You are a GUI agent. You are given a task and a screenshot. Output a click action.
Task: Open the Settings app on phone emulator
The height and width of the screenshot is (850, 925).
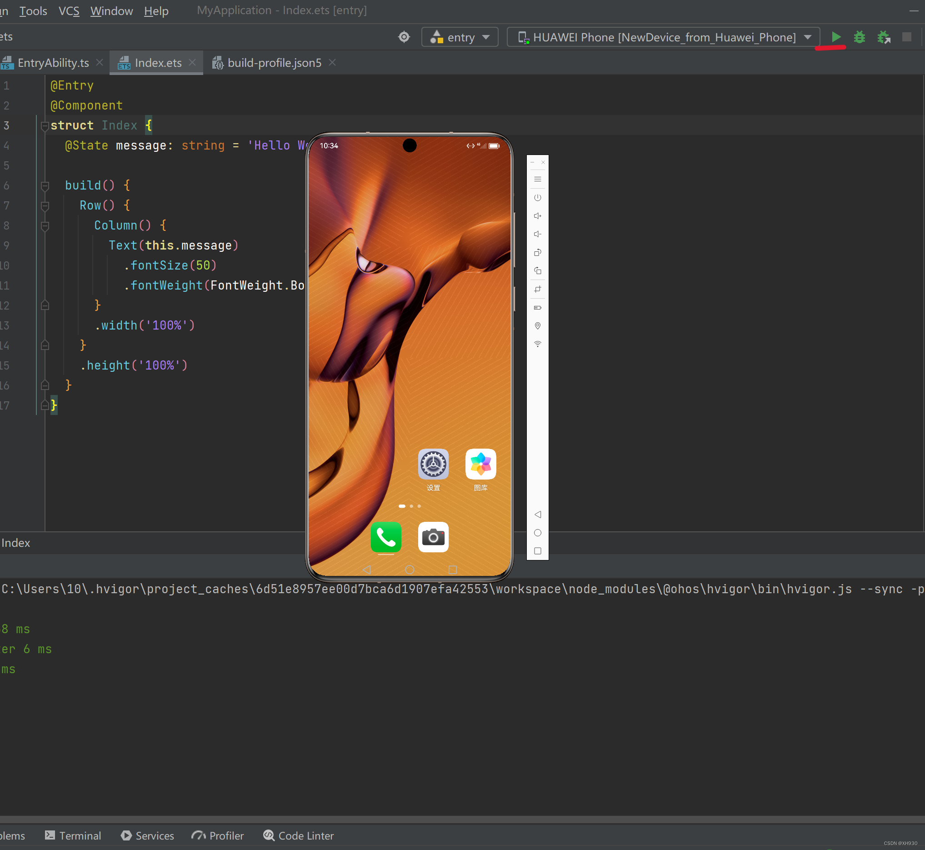(x=433, y=464)
